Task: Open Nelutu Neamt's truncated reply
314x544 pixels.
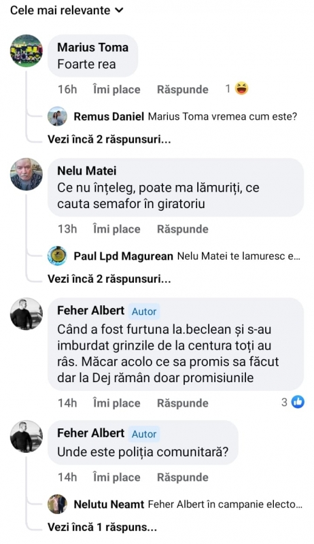Action: (225, 504)
